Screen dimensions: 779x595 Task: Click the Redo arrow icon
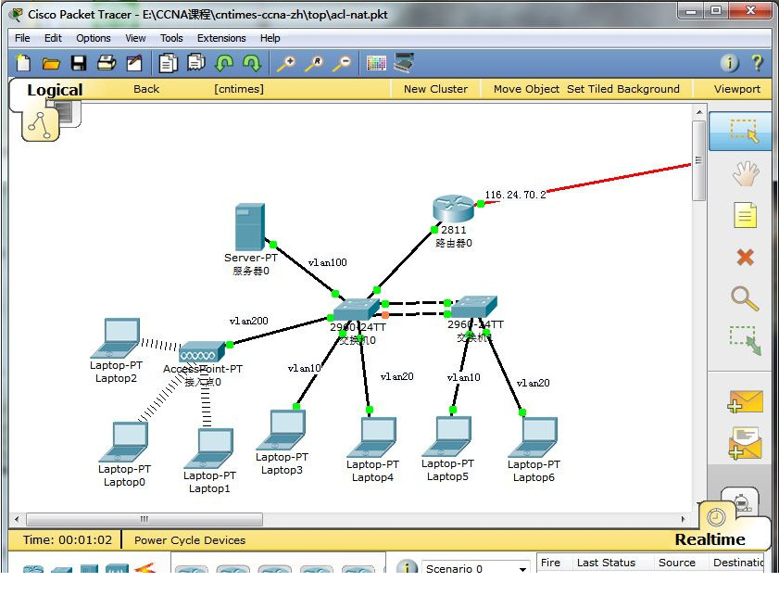[252, 63]
